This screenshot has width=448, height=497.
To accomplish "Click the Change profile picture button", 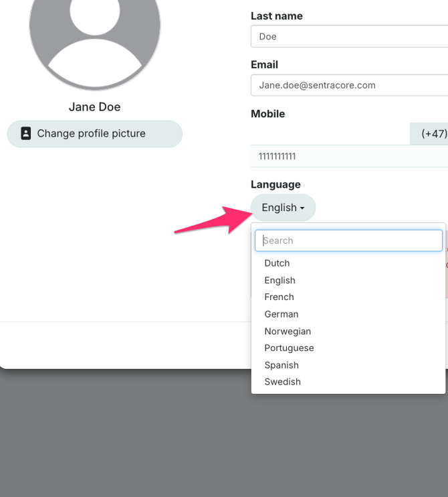I will click(x=94, y=134).
